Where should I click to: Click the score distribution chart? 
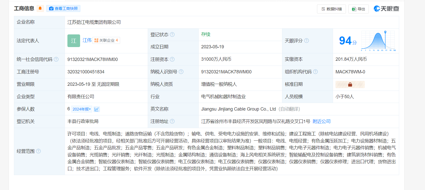click(378, 41)
